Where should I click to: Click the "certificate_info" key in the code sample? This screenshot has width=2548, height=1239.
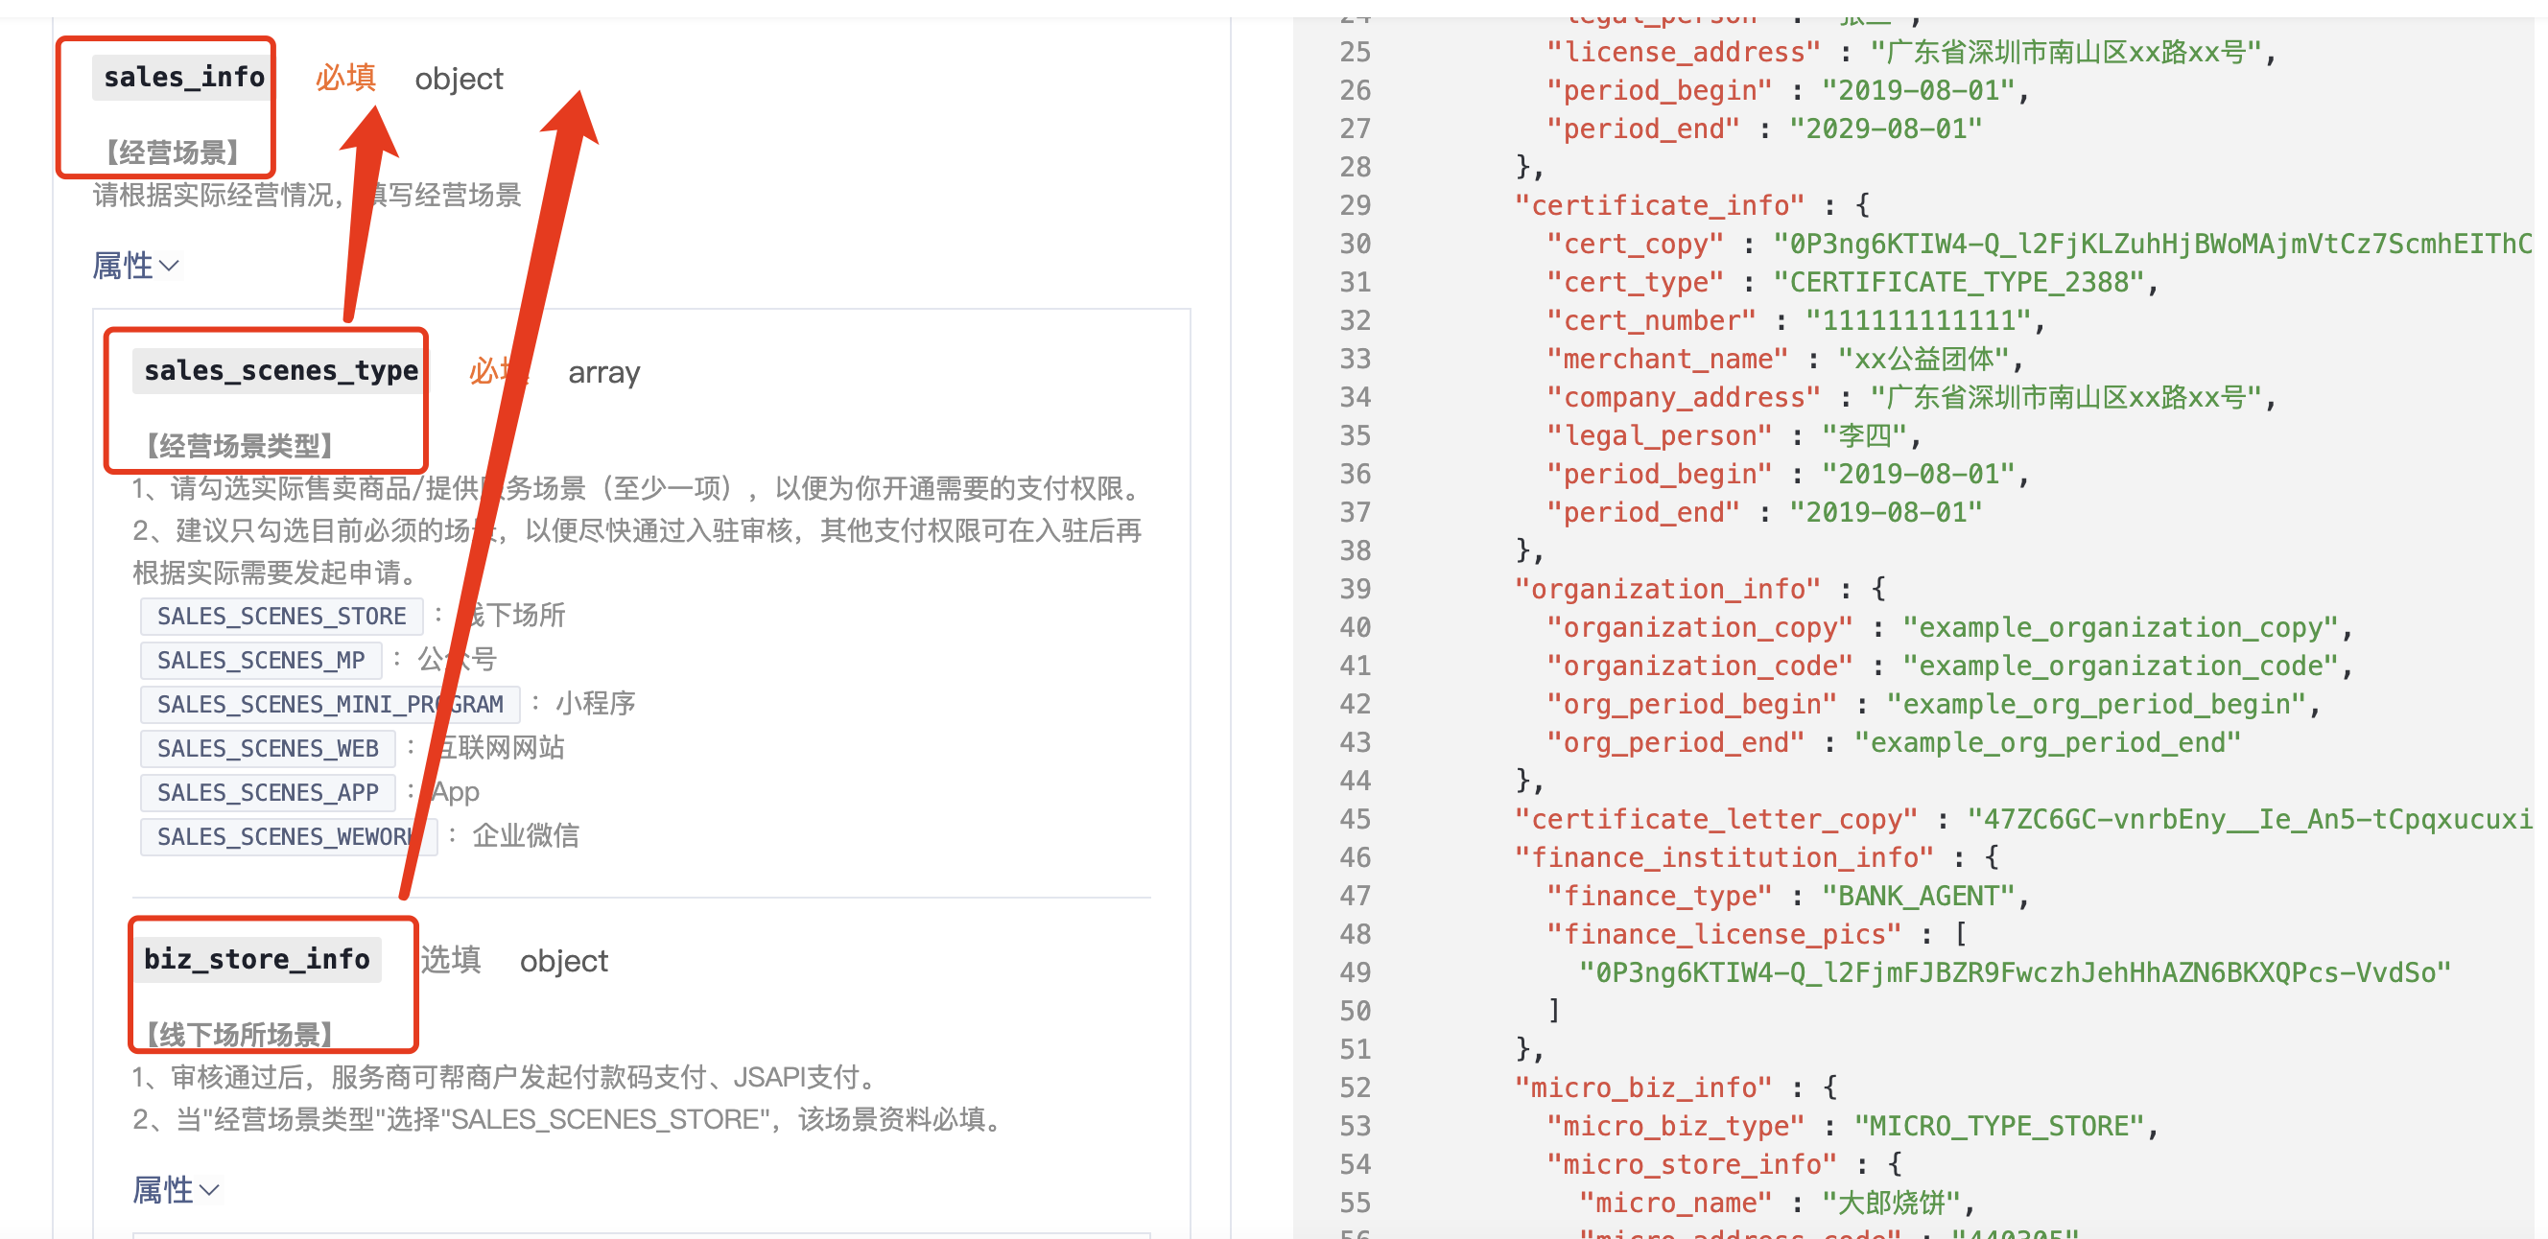(1659, 205)
